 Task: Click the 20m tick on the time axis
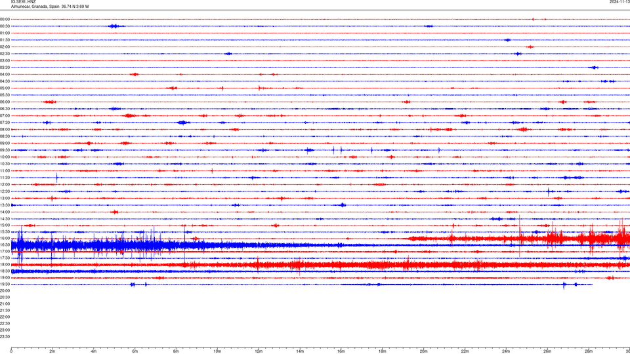(x=423, y=351)
